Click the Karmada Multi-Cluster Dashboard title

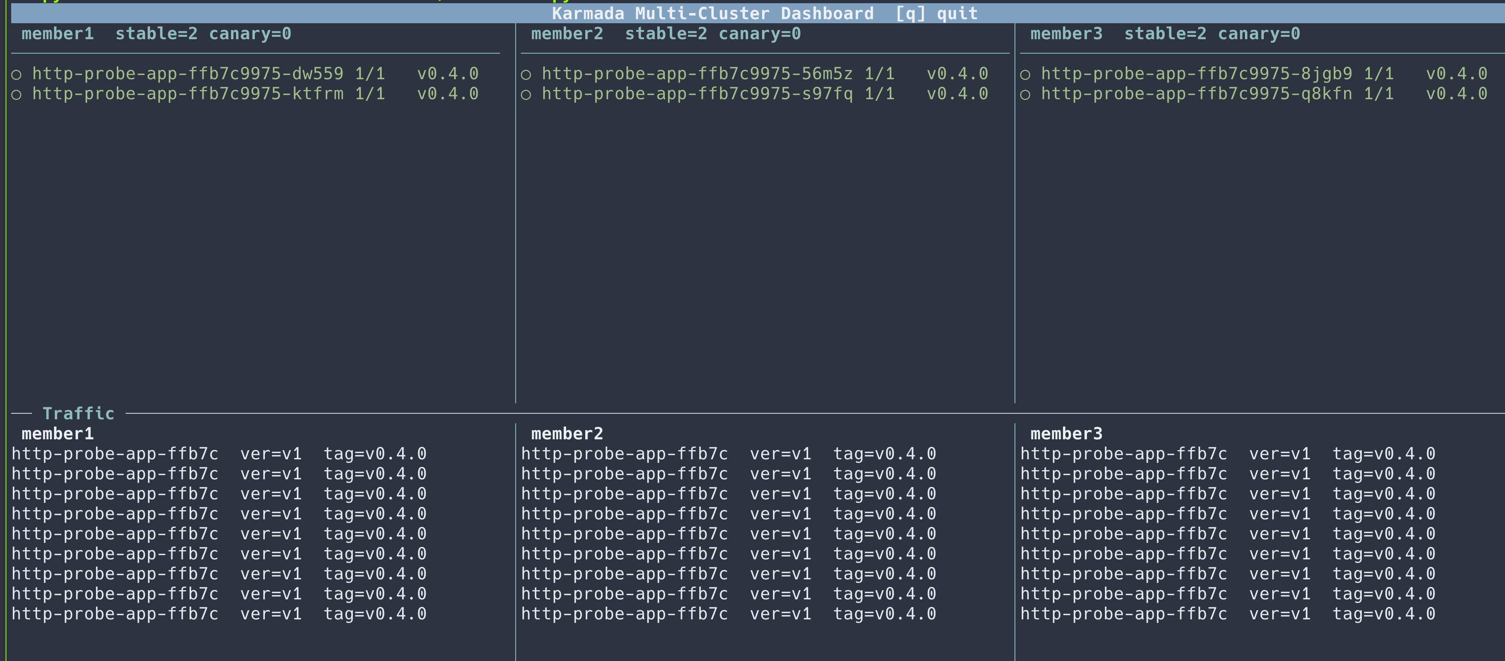(x=713, y=14)
